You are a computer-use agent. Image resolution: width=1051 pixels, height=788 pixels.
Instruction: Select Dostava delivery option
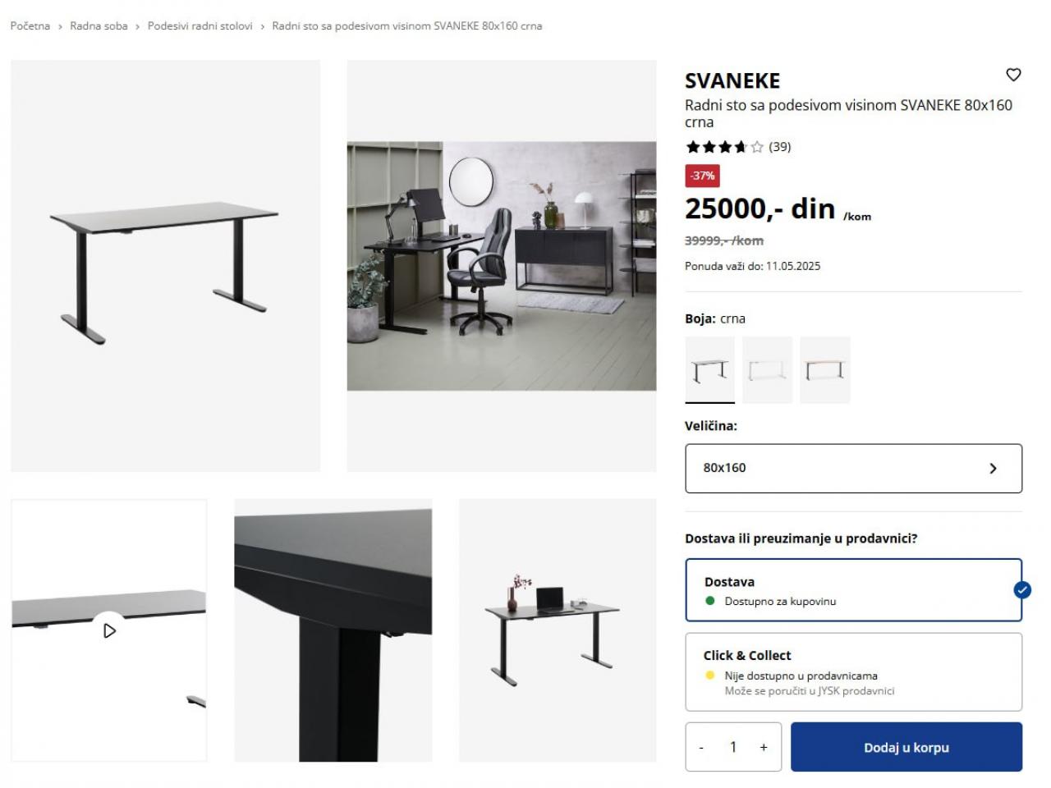tap(853, 590)
